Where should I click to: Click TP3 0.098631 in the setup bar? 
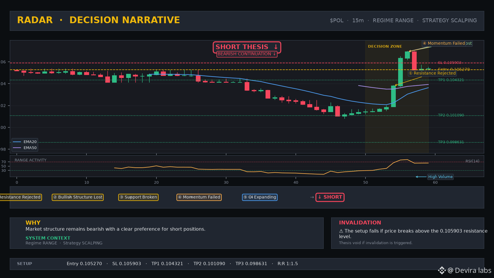251,264
